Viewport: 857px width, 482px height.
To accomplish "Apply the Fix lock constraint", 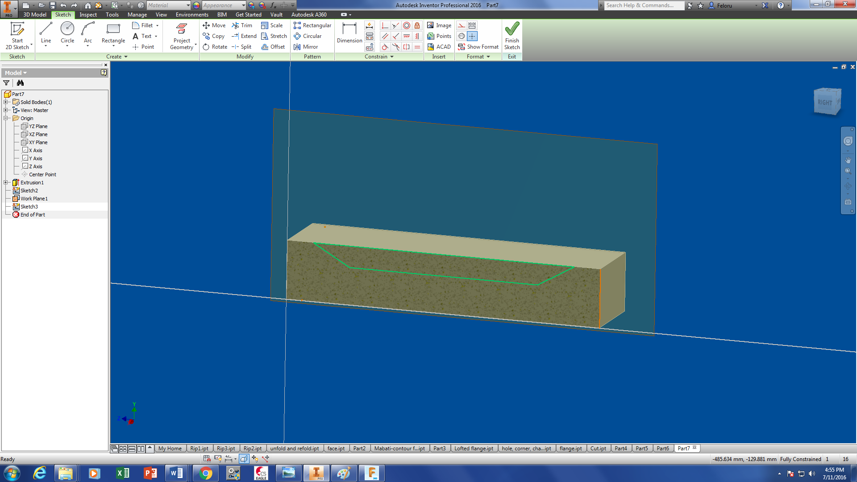I will [417, 25].
